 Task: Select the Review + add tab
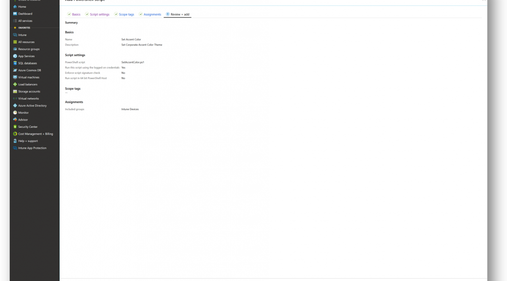[x=177, y=14]
